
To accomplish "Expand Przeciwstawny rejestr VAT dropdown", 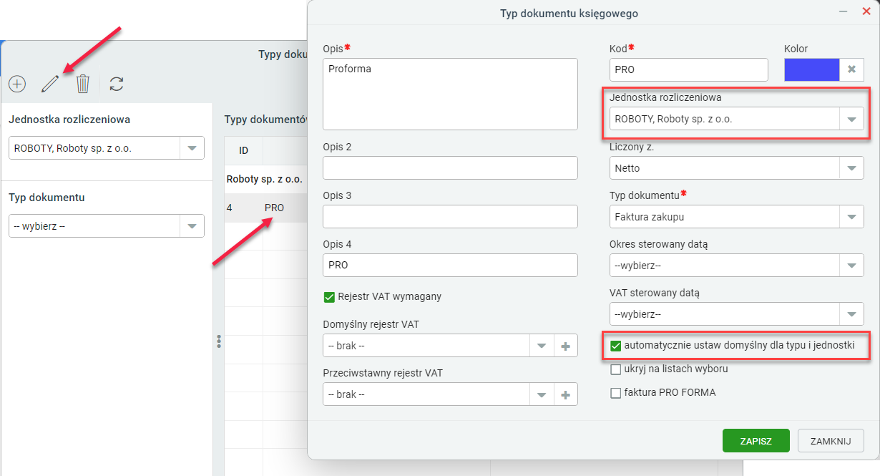I will (x=542, y=394).
